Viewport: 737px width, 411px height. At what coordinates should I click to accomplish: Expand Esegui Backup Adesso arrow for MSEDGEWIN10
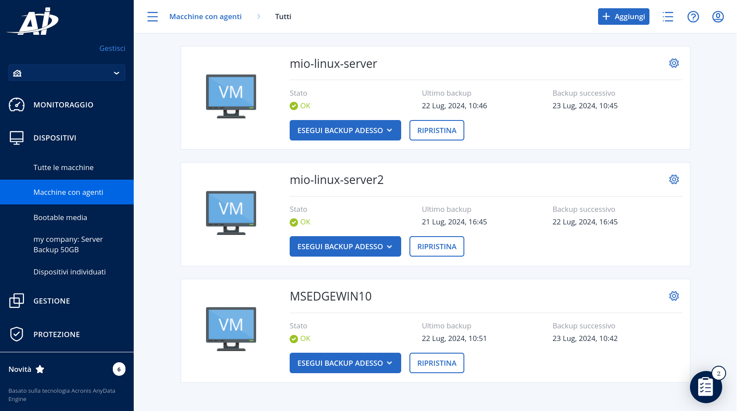[x=390, y=363]
